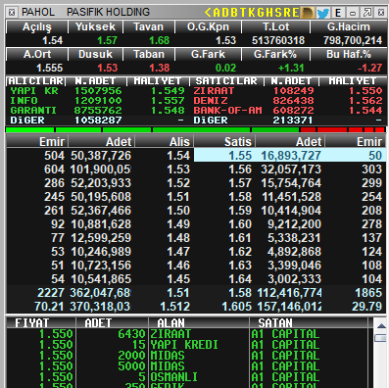Pop out window with the arrow icon
Viewport: 389px width, 388px height.
point(367,13)
